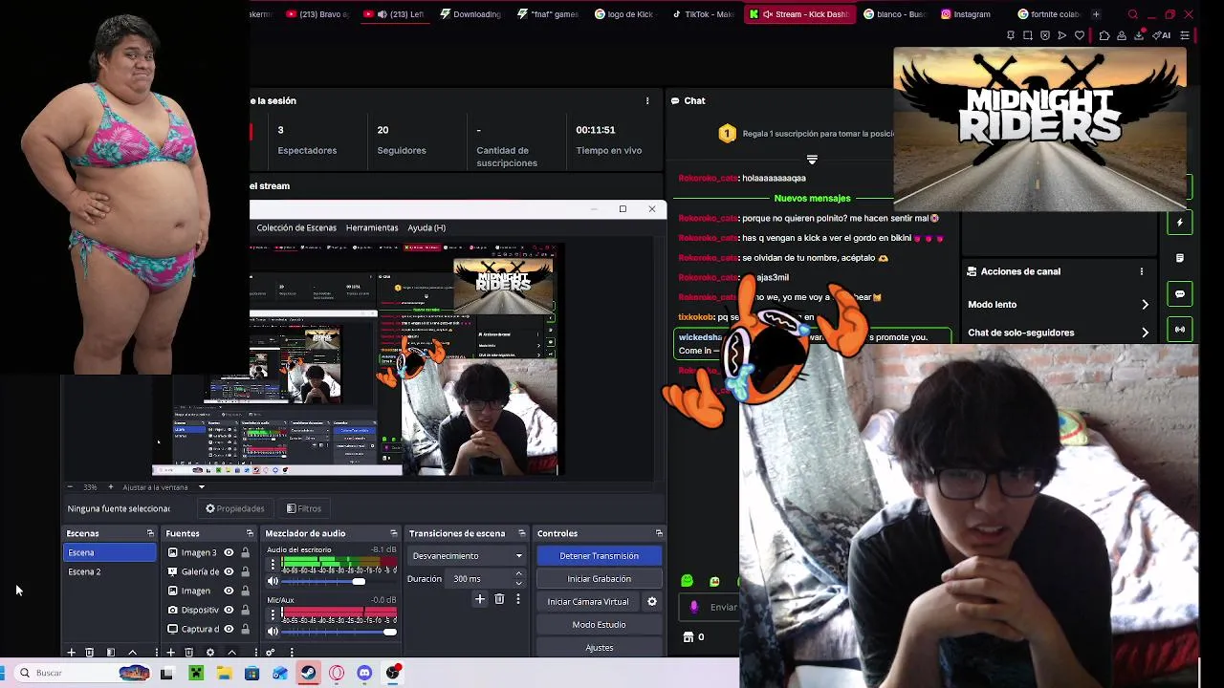Zoom out the OBS preview with the minus

pyautogui.click(x=70, y=487)
